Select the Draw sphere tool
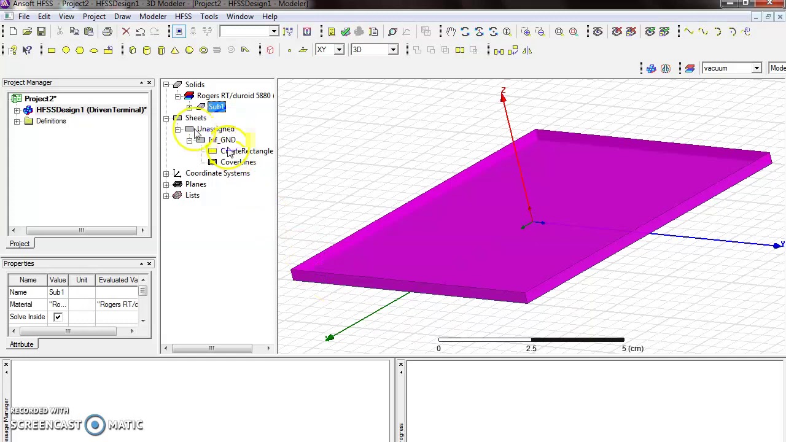This screenshot has width=786, height=442. (189, 50)
